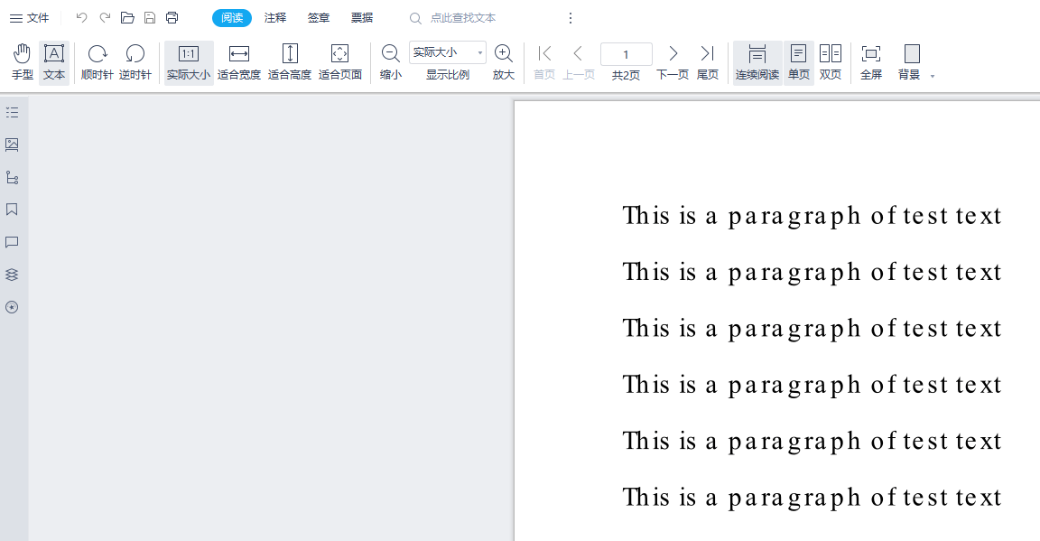
Task: Open the 显示比例 zoom dropdown
Action: 448,52
